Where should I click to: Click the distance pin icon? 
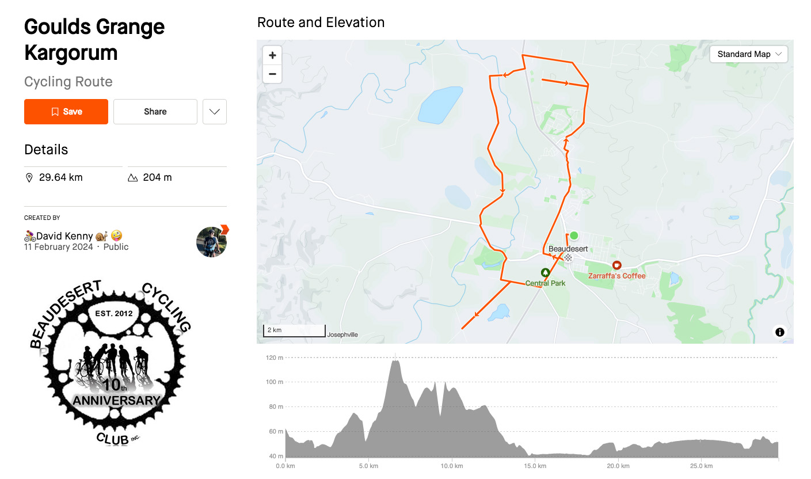29,177
